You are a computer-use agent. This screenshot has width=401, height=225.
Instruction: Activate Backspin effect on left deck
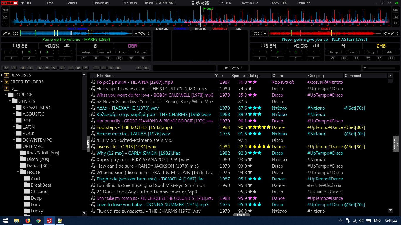coord(86,52)
